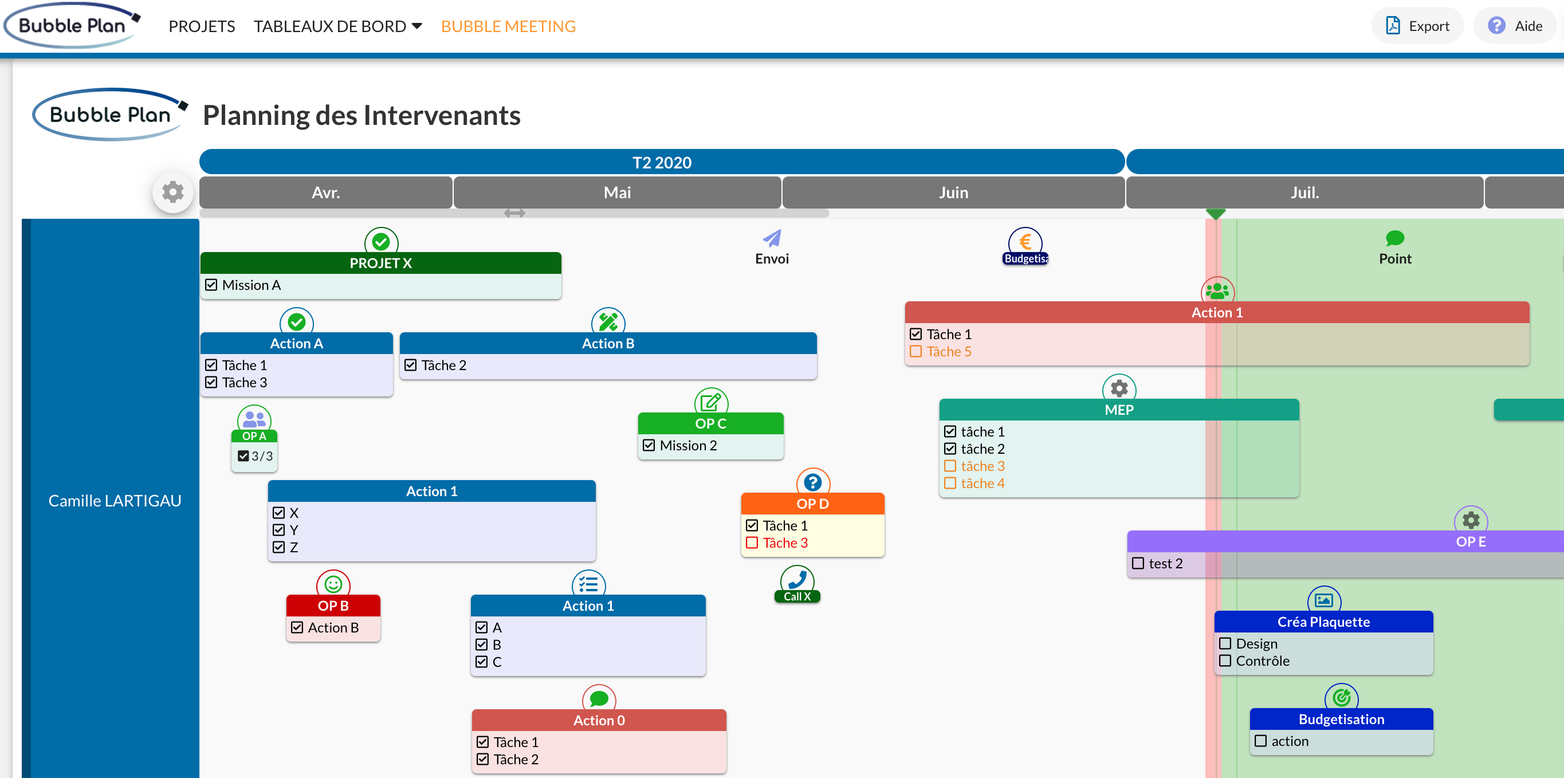This screenshot has width=1564, height=778.
Task: Click the euro Budgetisation milestone icon
Action: pyautogui.click(x=1025, y=242)
